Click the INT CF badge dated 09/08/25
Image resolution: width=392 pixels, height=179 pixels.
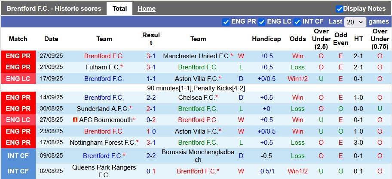pyautogui.click(x=18, y=156)
